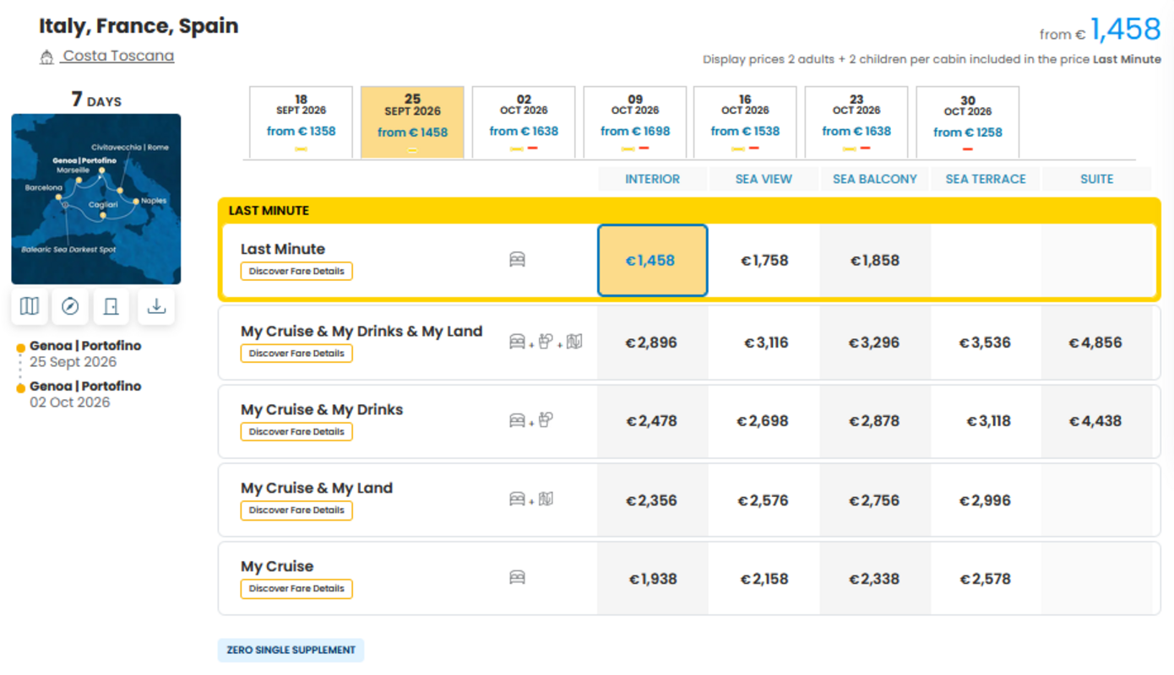Viewport: 1174px width, 675px height.
Task: Discover Fare Details for Last Minute
Action: coord(296,272)
